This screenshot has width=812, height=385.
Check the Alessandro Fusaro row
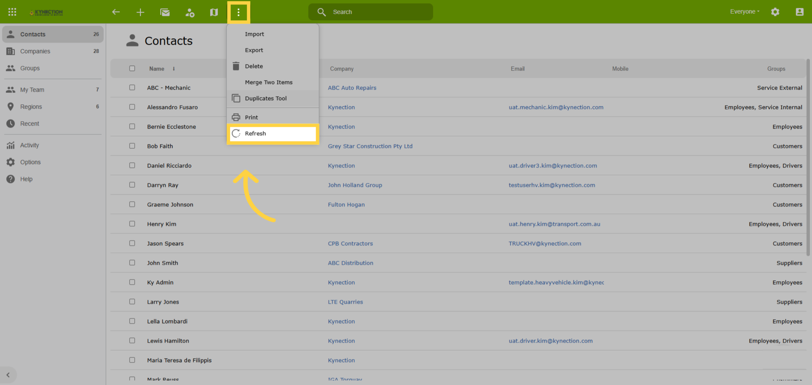[x=132, y=107]
